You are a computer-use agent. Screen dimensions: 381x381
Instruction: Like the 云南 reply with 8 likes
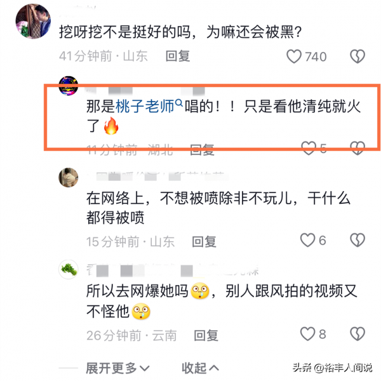tap(307, 334)
